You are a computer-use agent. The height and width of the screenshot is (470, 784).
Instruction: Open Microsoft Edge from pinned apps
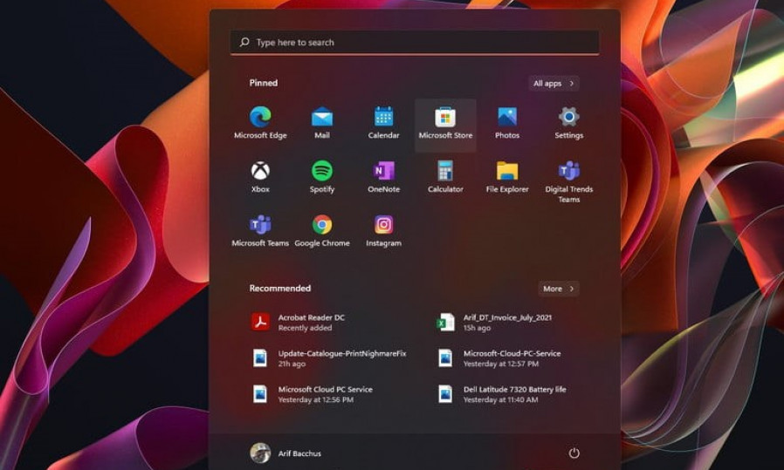260,124
